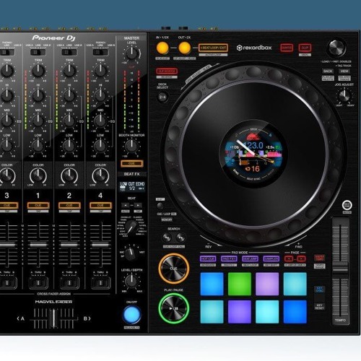361x361 pixels.
Task: Tap the Beat FX display reading LOW CUT ECHO
Action: click(x=132, y=186)
